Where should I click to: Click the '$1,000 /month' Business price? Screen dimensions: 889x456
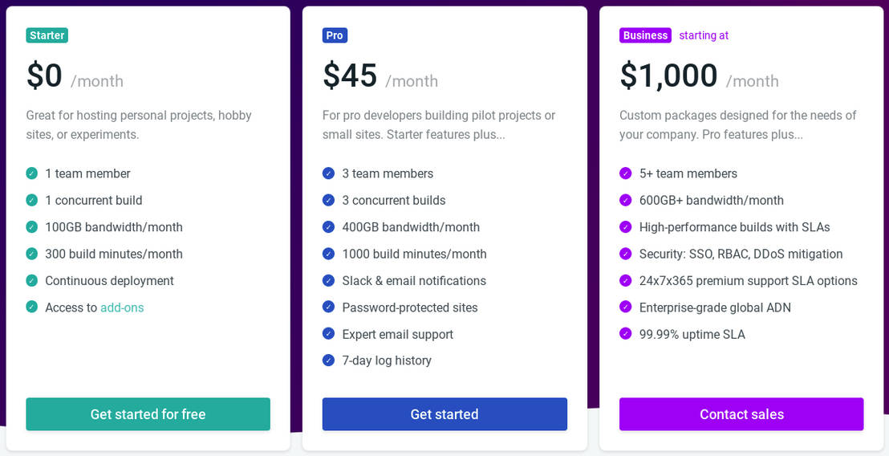698,76
